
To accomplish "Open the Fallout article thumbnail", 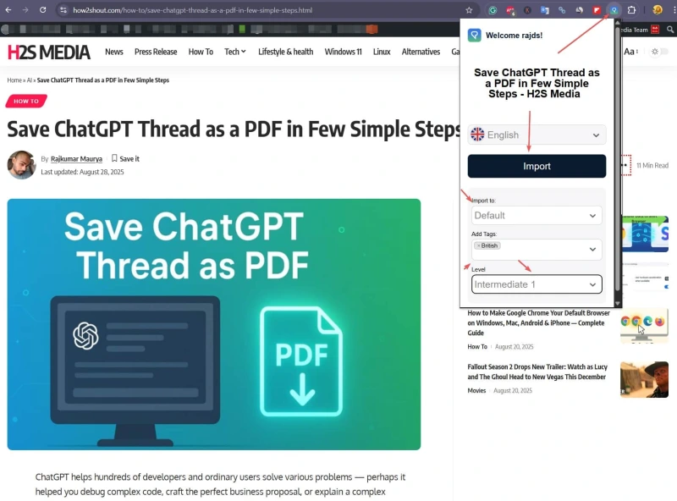I will tap(644, 379).
